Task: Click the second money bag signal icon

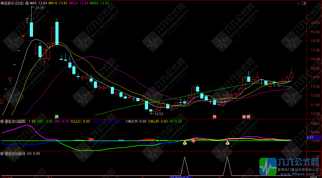Action: click(228, 143)
